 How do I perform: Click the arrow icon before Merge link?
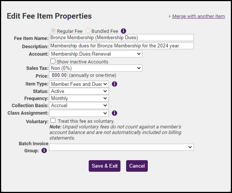click(x=170, y=16)
